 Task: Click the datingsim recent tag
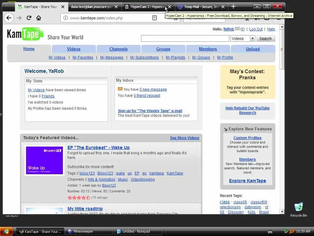tap(253, 207)
